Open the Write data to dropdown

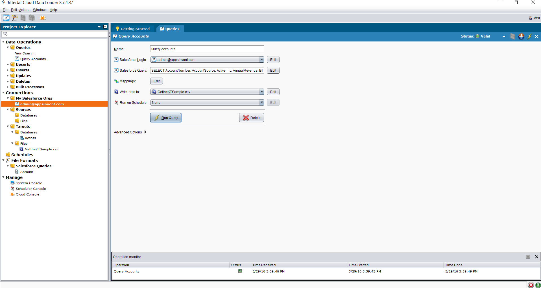[x=262, y=92]
